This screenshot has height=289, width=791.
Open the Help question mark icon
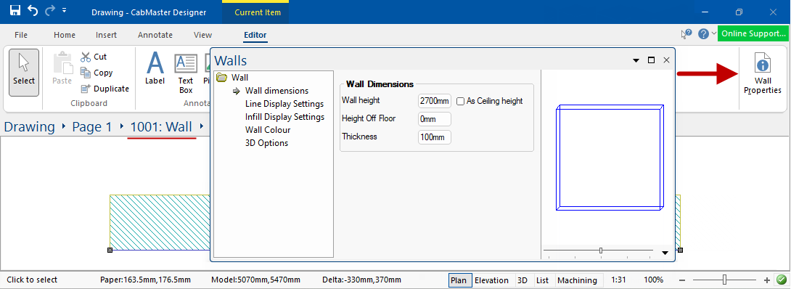(x=704, y=34)
